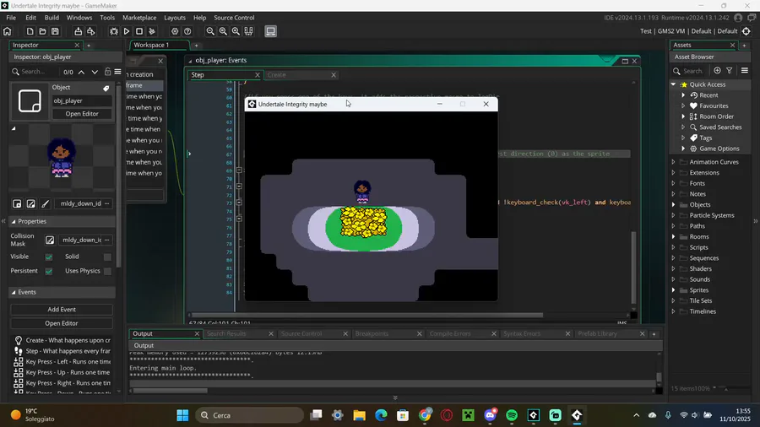Click the Asset Browser search field
The width and height of the screenshot is (760, 427).
click(691, 71)
